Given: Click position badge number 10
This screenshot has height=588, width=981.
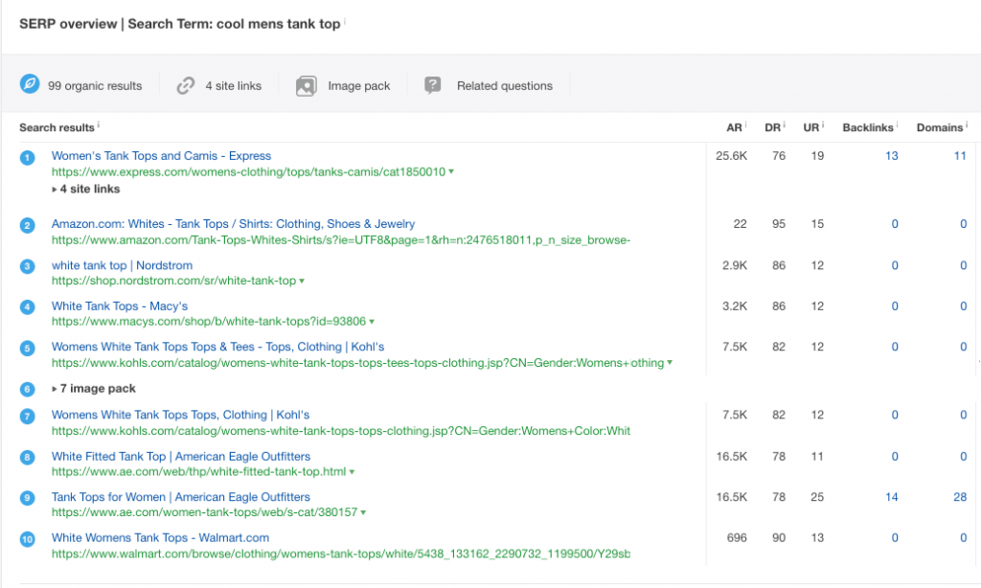Looking at the screenshot, I should point(27,539).
